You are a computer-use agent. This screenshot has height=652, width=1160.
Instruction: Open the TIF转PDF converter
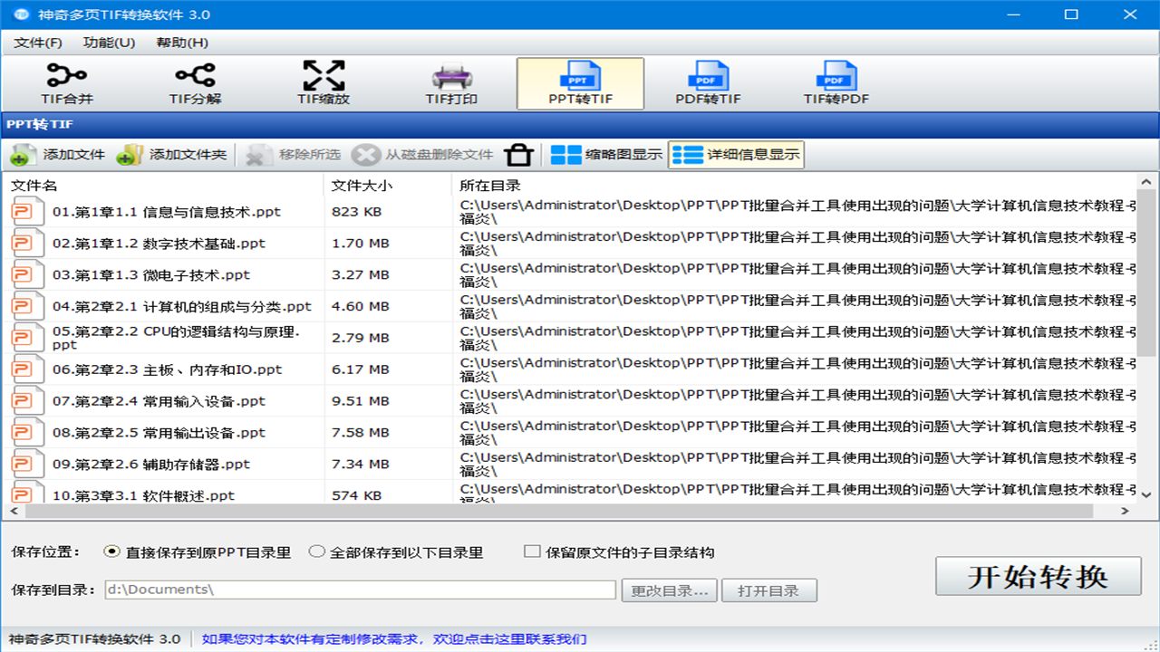[x=836, y=82]
